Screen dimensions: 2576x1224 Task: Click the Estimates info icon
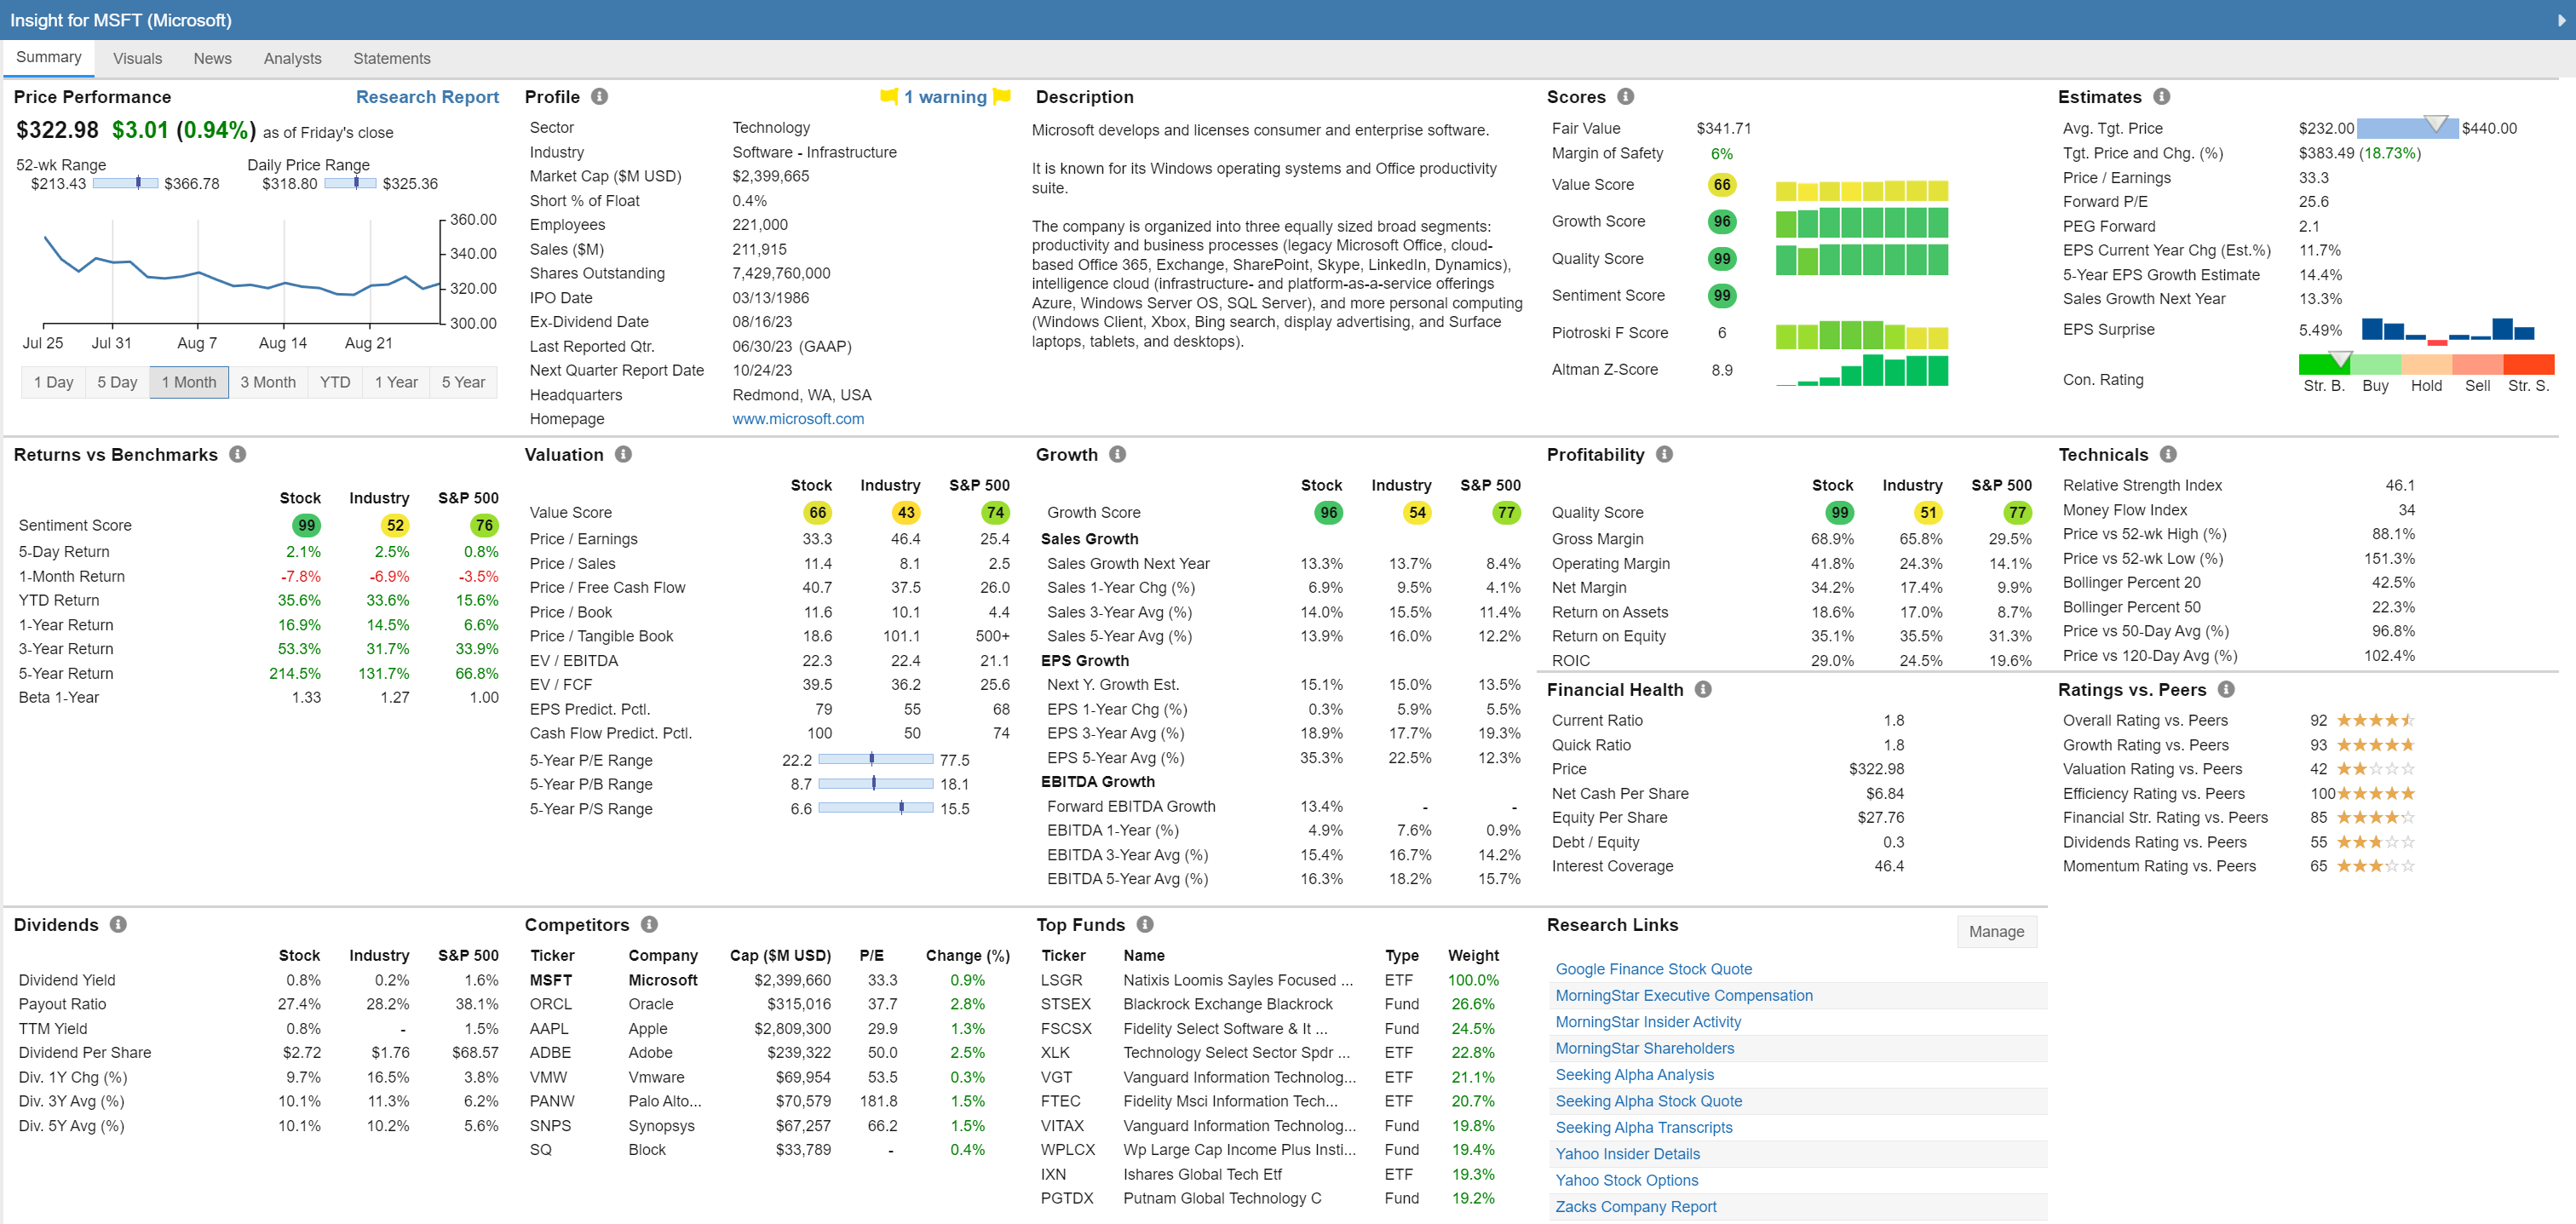[2161, 97]
